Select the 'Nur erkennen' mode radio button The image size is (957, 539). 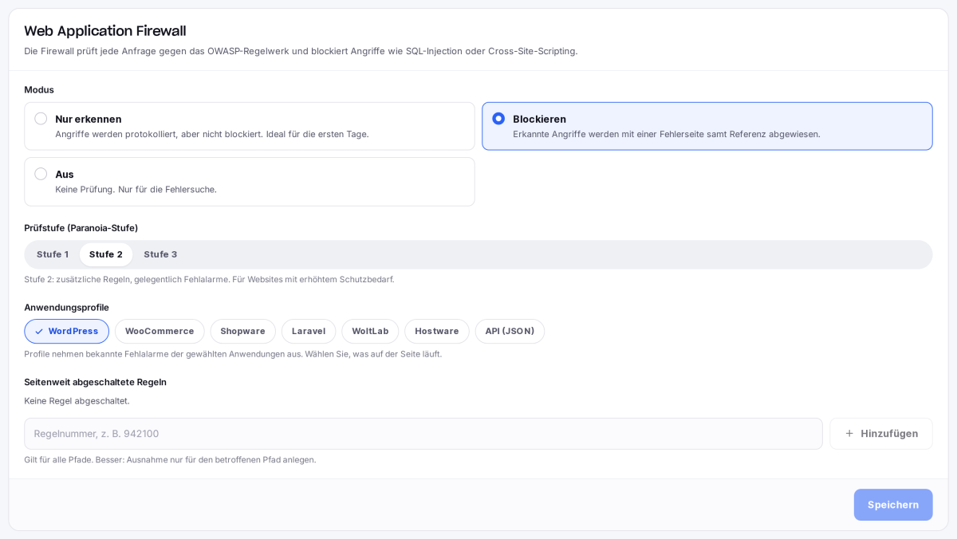click(x=41, y=119)
